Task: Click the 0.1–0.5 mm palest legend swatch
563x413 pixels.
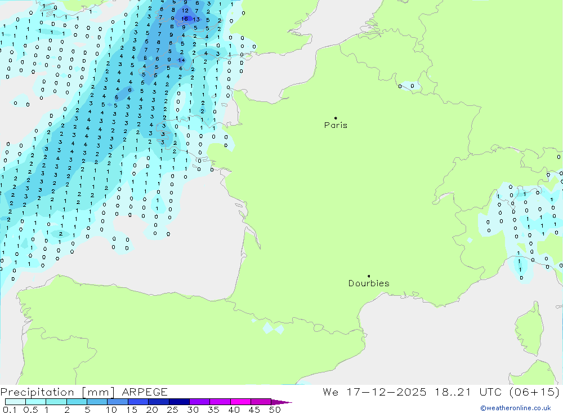Action: point(15,402)
